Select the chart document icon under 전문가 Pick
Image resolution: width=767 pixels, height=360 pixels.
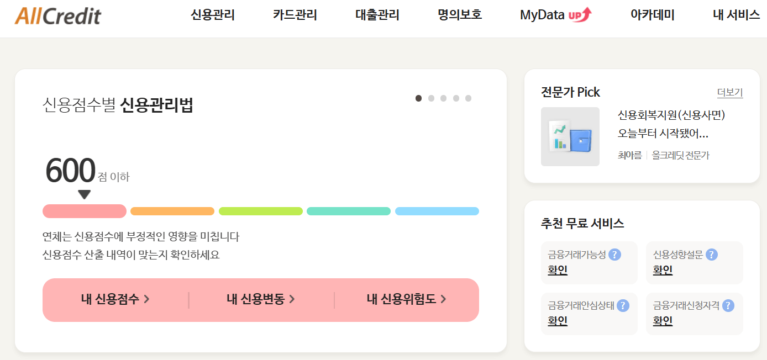click(x=570, y=136)
